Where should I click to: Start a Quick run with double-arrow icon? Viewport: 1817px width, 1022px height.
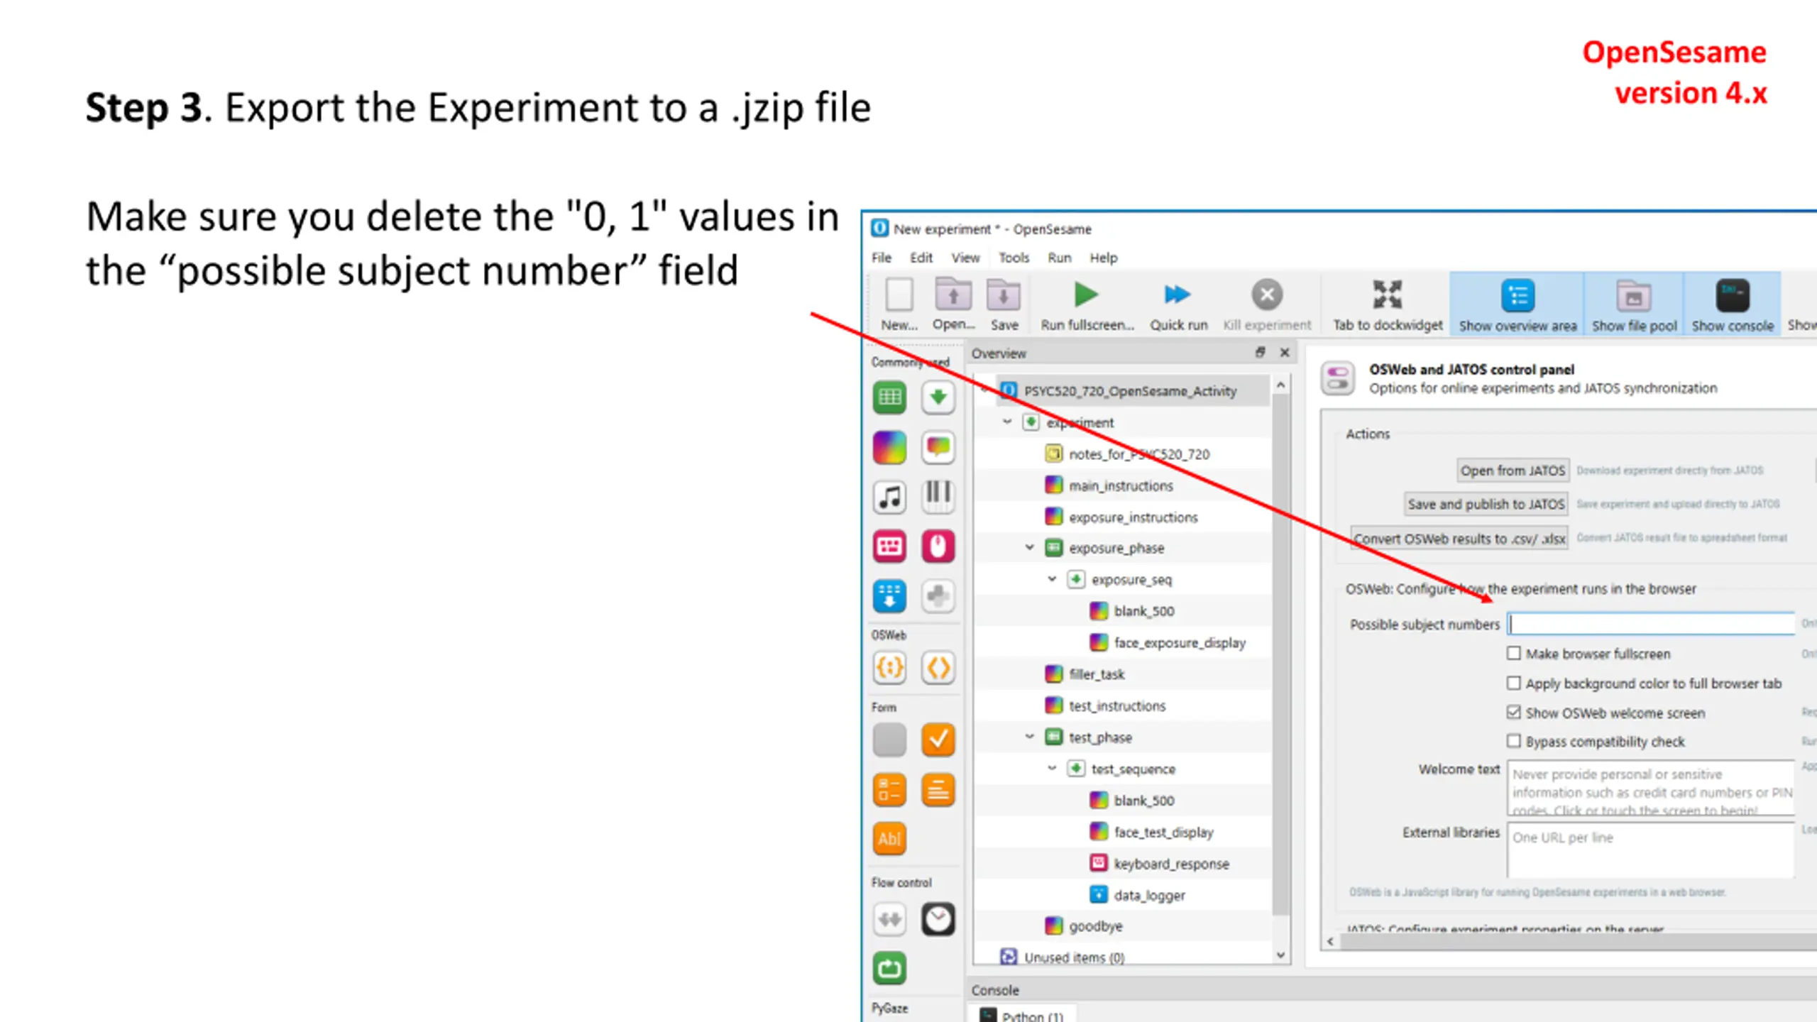click(1178, 295)
